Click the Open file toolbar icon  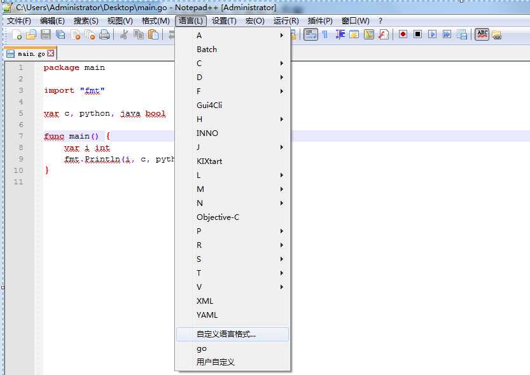(x=31, y=34)
